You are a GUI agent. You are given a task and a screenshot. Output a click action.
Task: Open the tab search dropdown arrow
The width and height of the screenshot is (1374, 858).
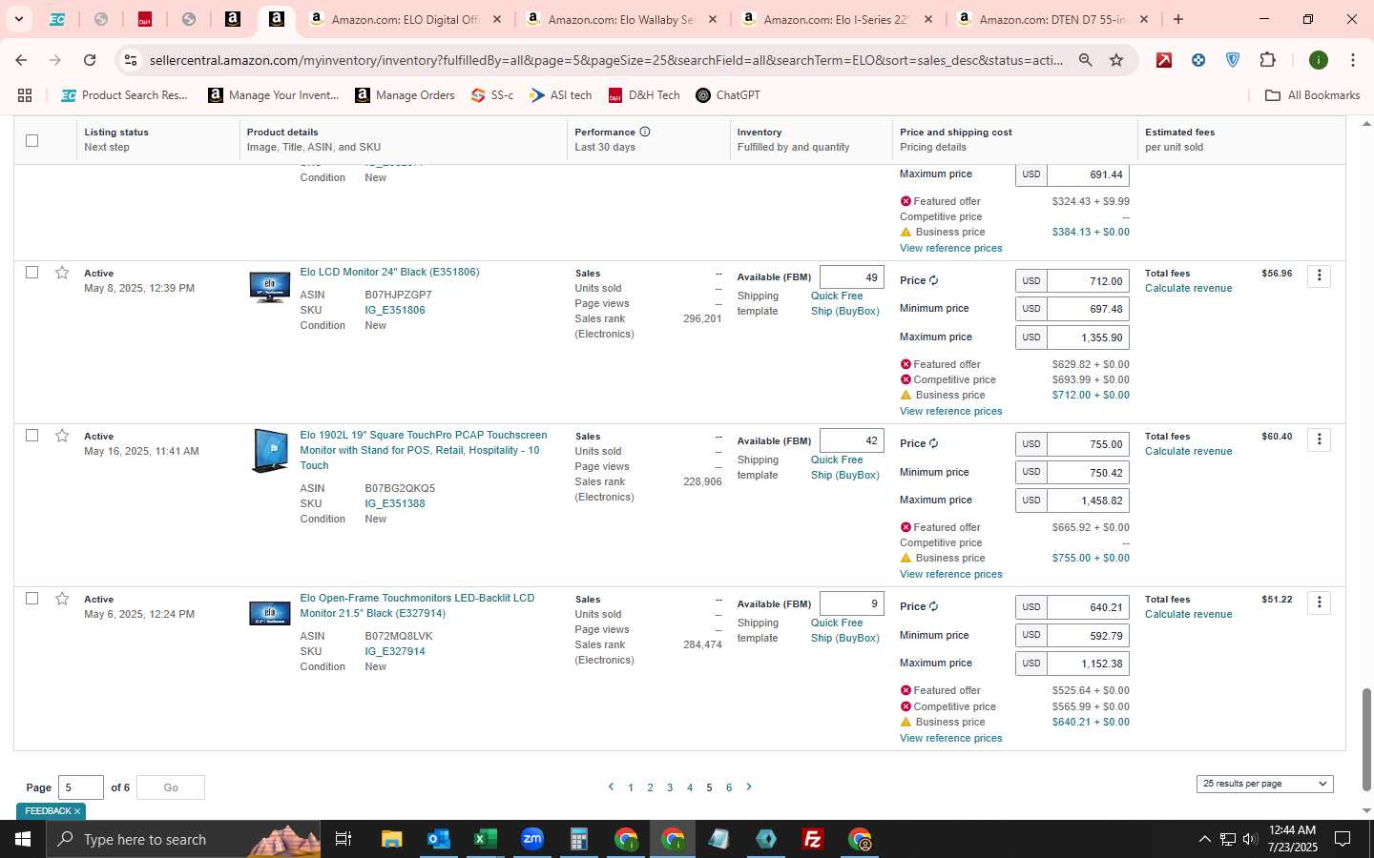[x=18, y=19]
